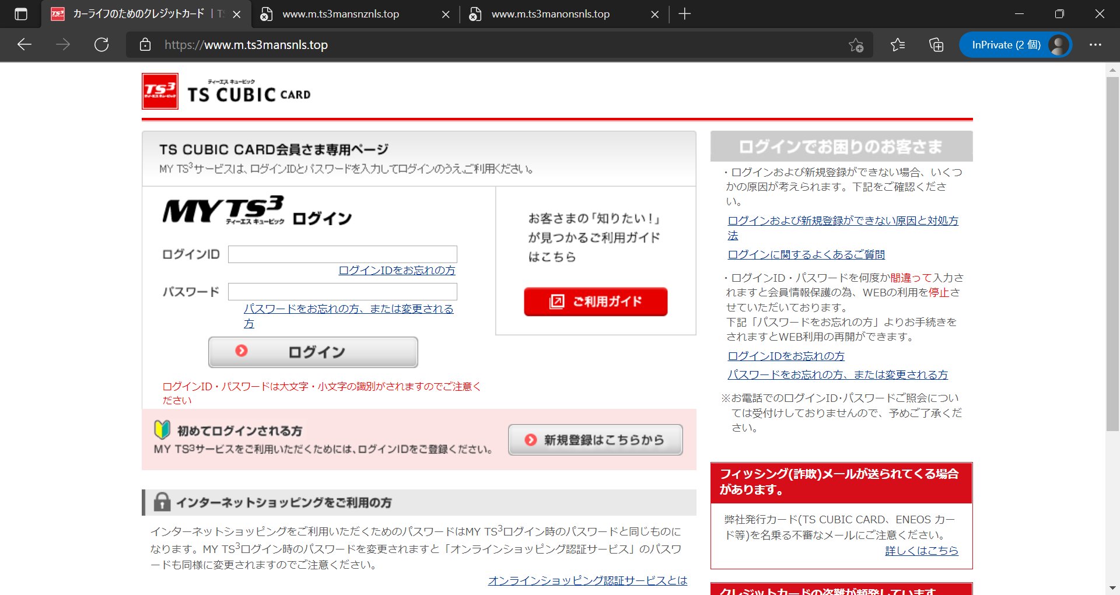Open ログインIDをお忘れの方 link under ID field
Viewport: 1120px width, 595px height.
click(x=397, y=270)
